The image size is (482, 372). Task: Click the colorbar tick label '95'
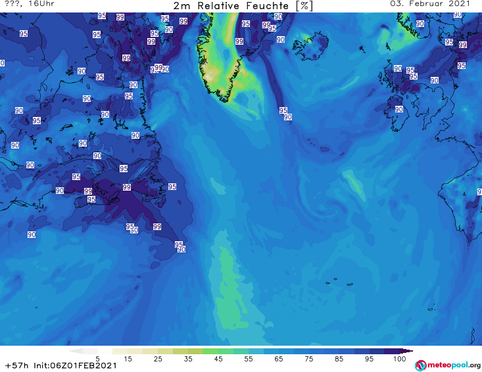(x=369, y=359)
